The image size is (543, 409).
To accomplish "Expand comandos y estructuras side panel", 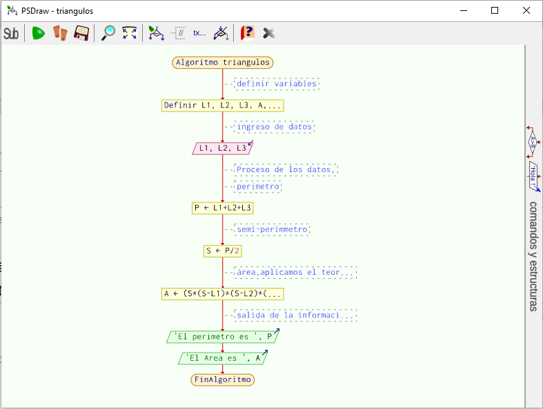I will click(x=533, y=256).
